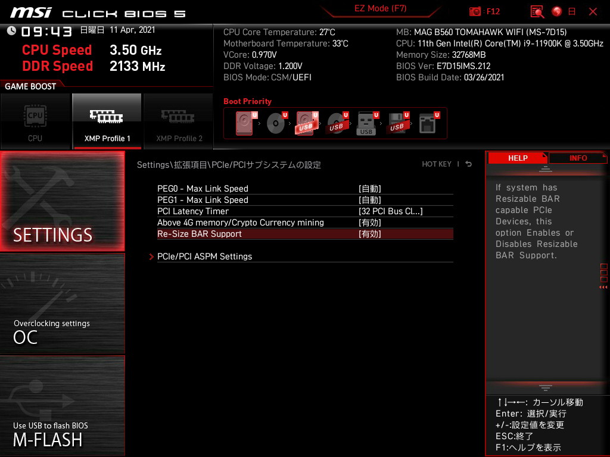Click the CPU Speed 3.50 GHz value
This screenshot has width=610, height=457.
click(135, 50)
